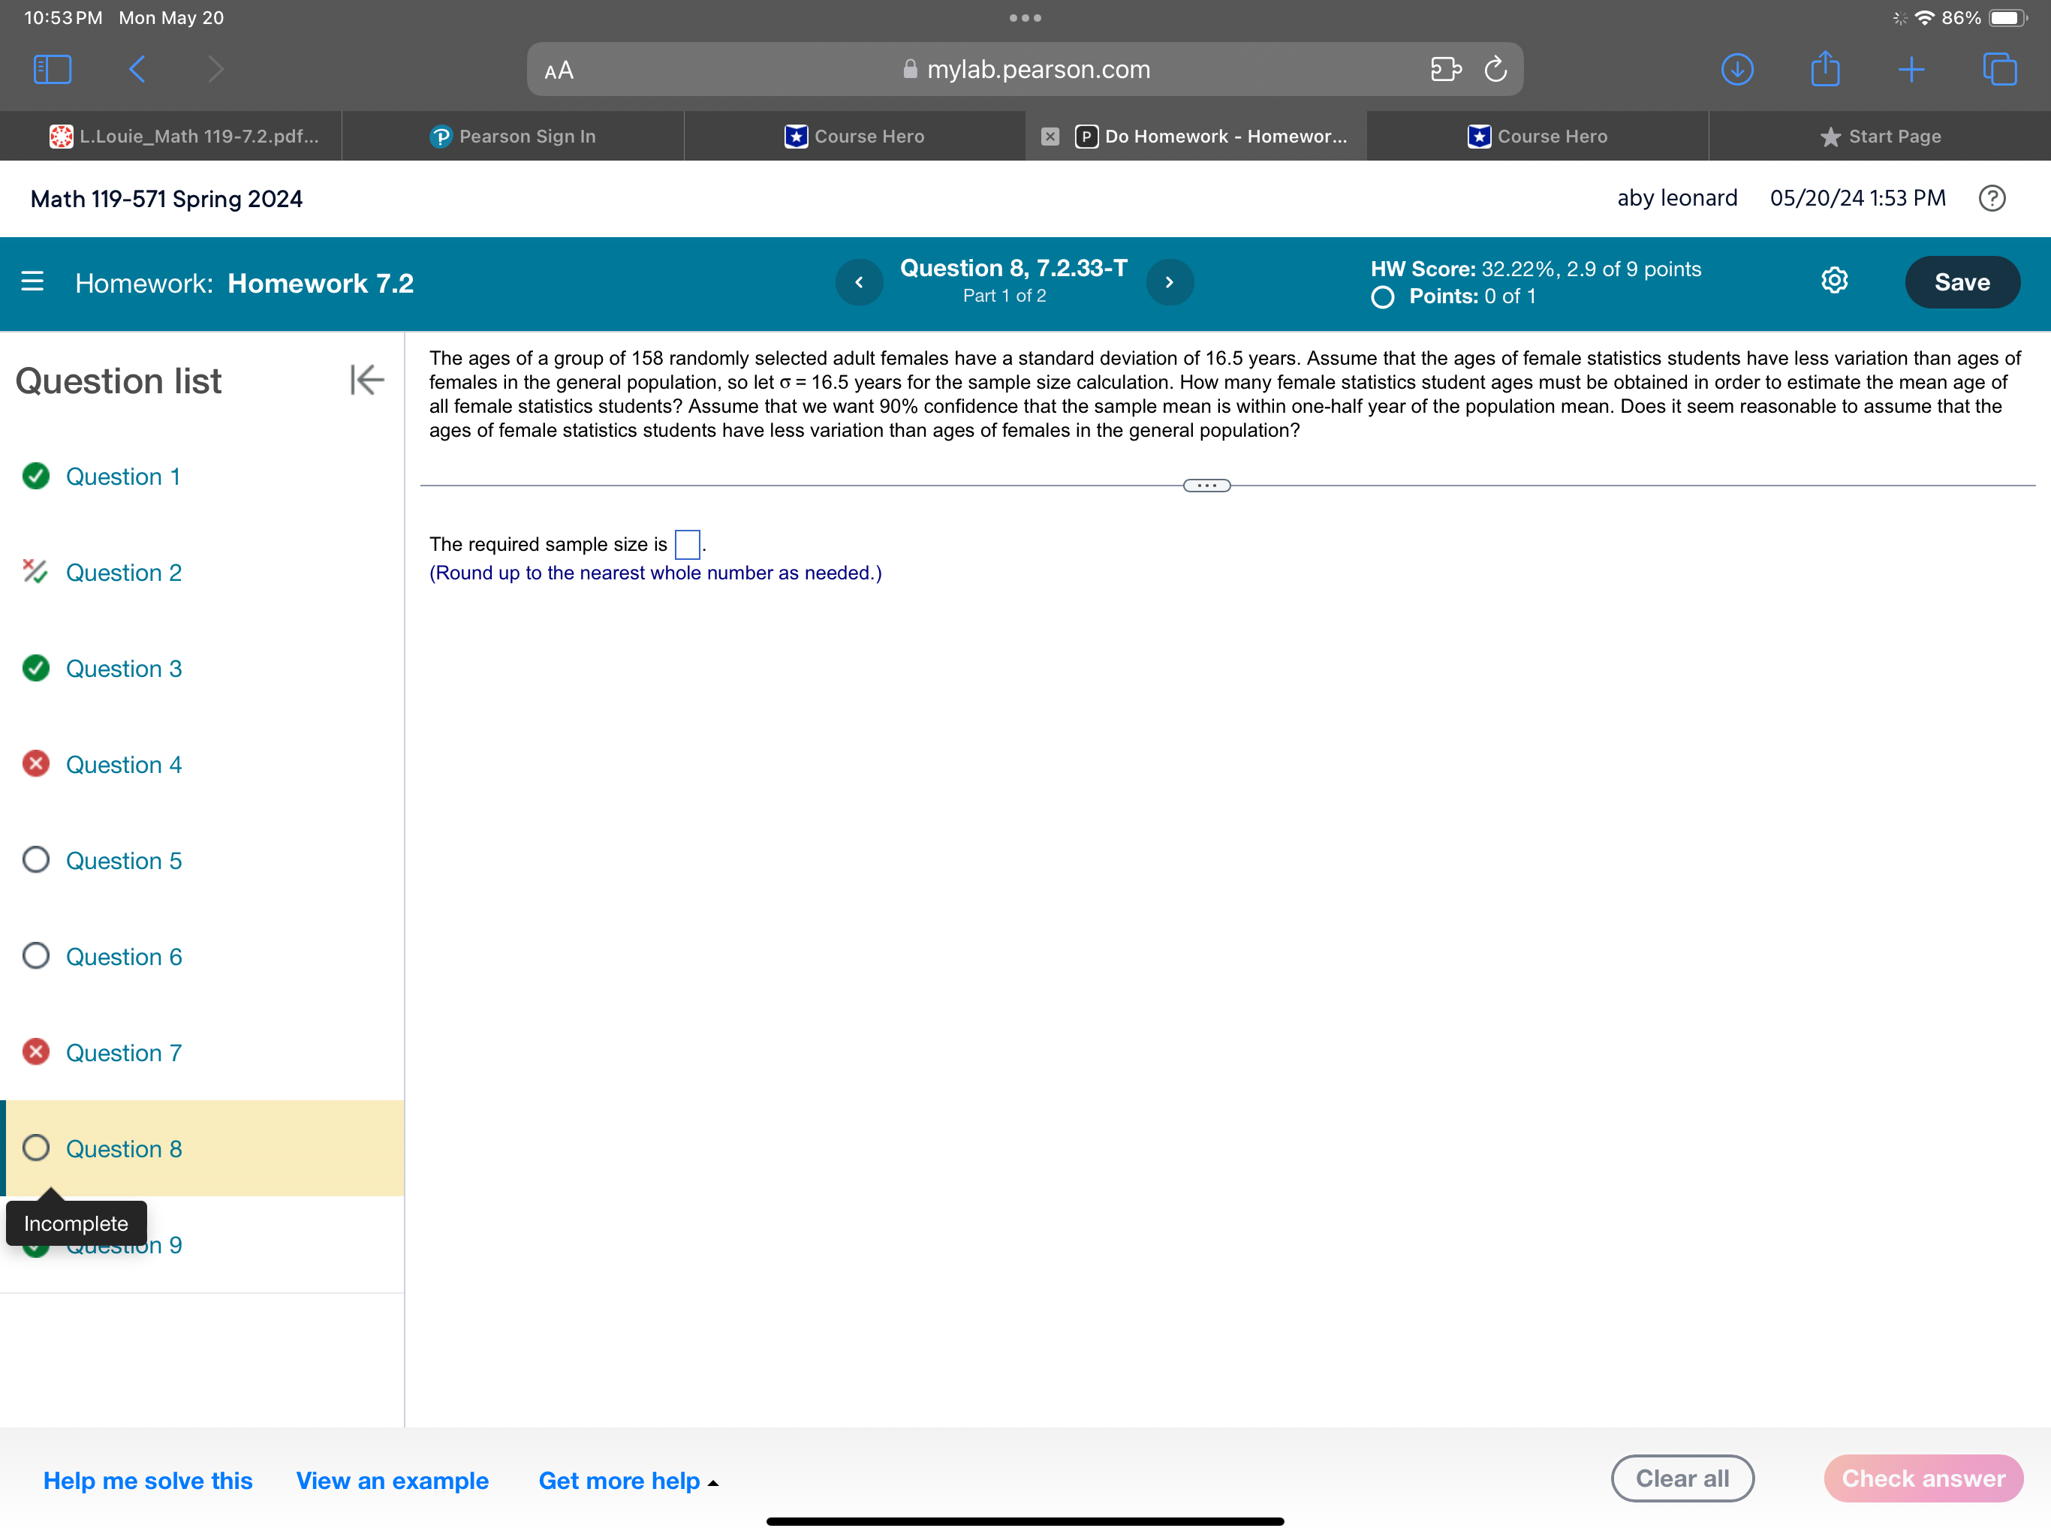Collapse the Question list panel
Screen dimensions: 2051x1537
tap(366, 380)
